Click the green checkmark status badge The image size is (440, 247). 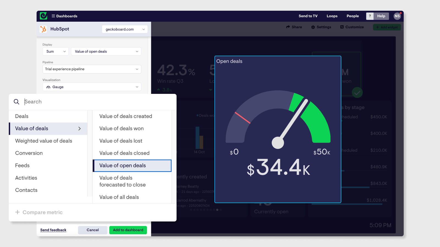(357, 93)
